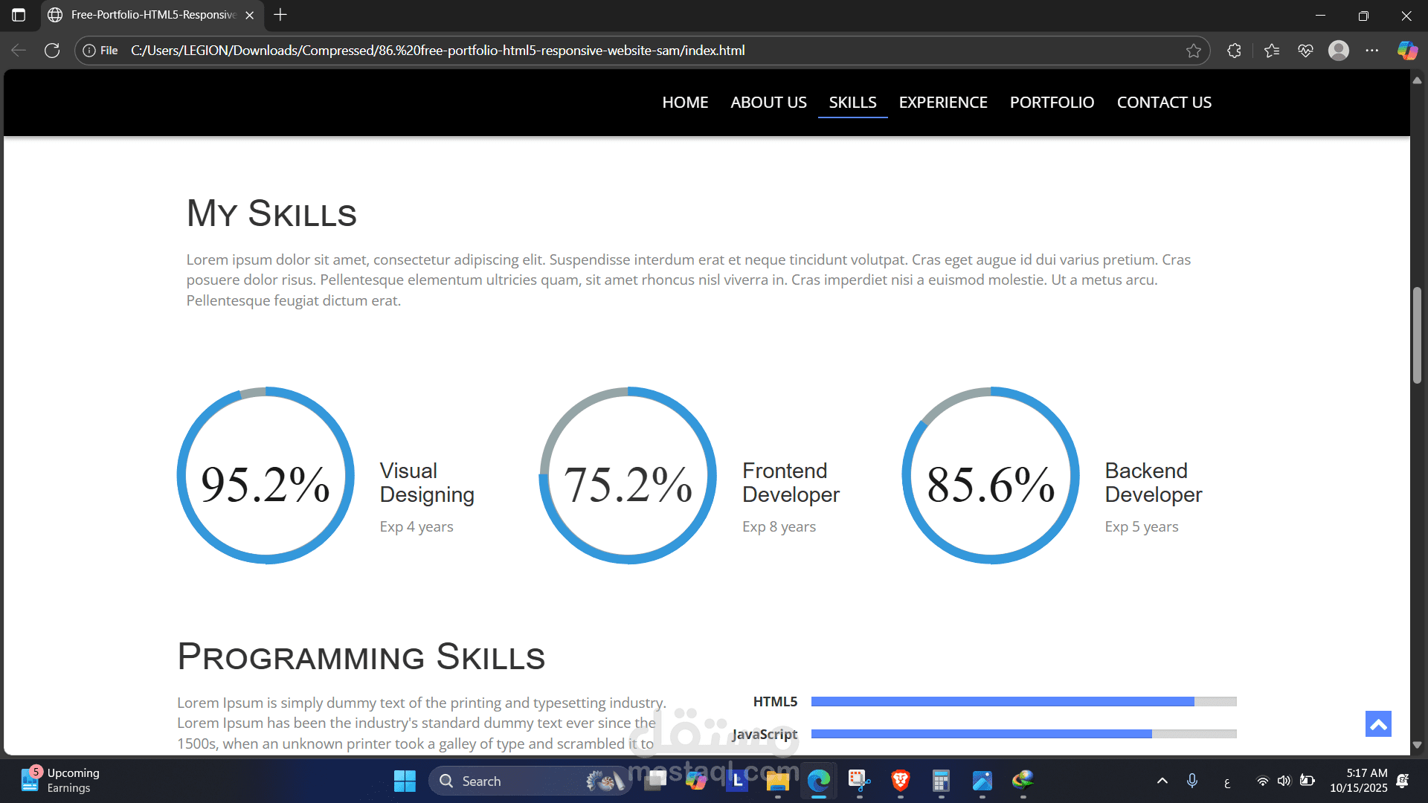Click the ABOUT US nav link

tap(768, 103)
